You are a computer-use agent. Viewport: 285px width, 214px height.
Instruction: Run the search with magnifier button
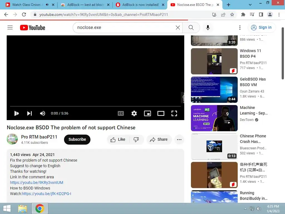tap(191, 28)
